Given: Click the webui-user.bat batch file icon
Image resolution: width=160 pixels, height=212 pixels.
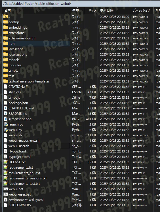Looking at the screenshot, I should pos(6,194).
